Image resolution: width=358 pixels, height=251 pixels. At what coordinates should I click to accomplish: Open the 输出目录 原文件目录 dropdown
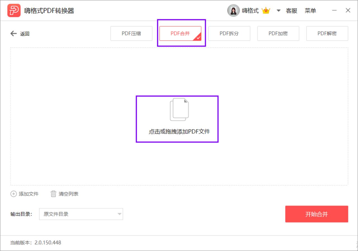(81, 214)
